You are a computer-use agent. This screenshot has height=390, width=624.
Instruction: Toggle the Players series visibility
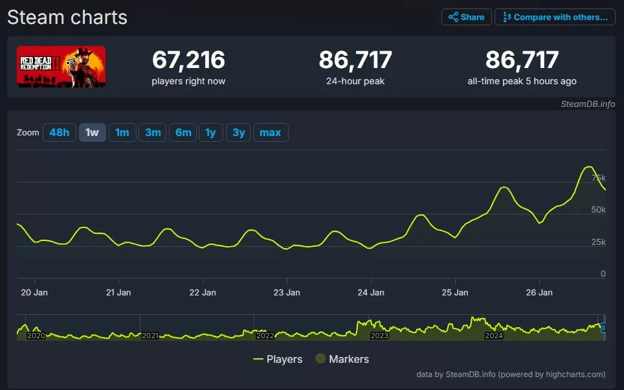pyautogui.click(x=285, y=359)
